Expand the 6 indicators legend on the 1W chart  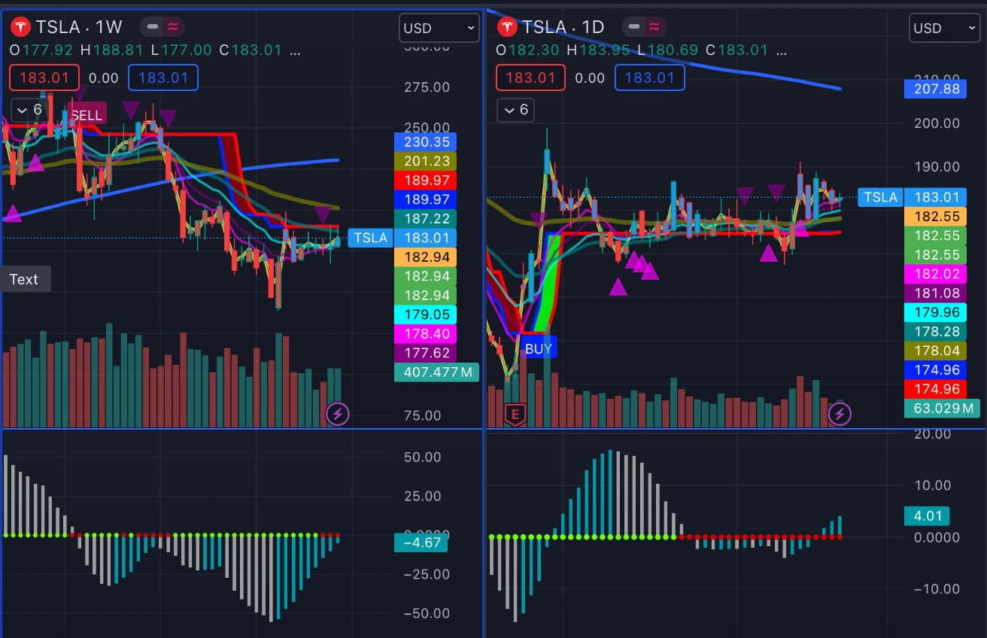click(28, 110)
